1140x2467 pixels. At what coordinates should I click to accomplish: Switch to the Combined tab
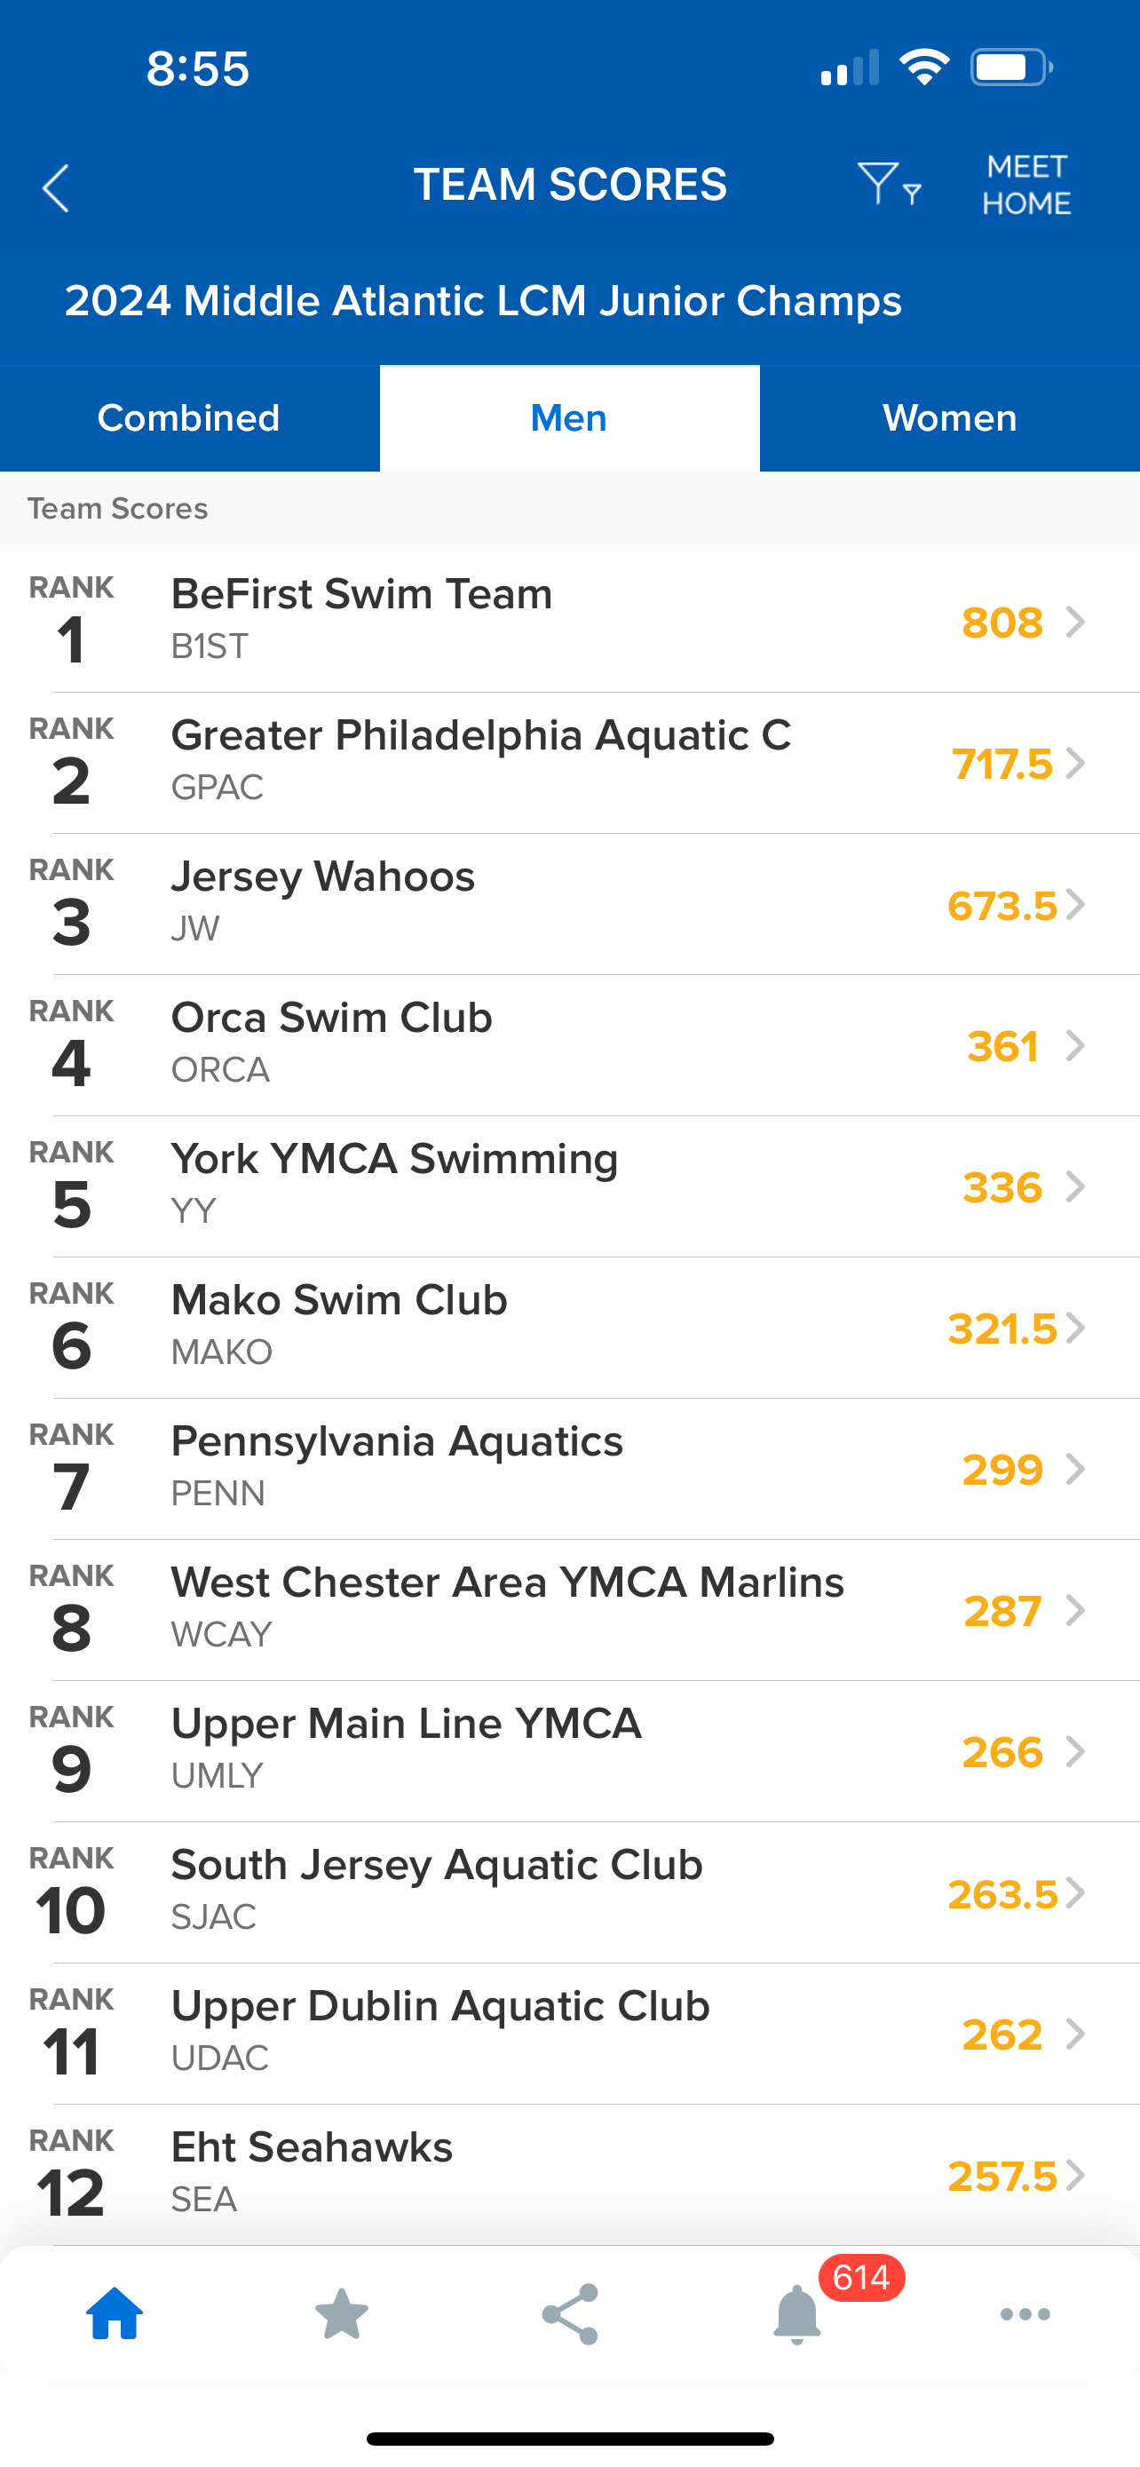(188, 418)
